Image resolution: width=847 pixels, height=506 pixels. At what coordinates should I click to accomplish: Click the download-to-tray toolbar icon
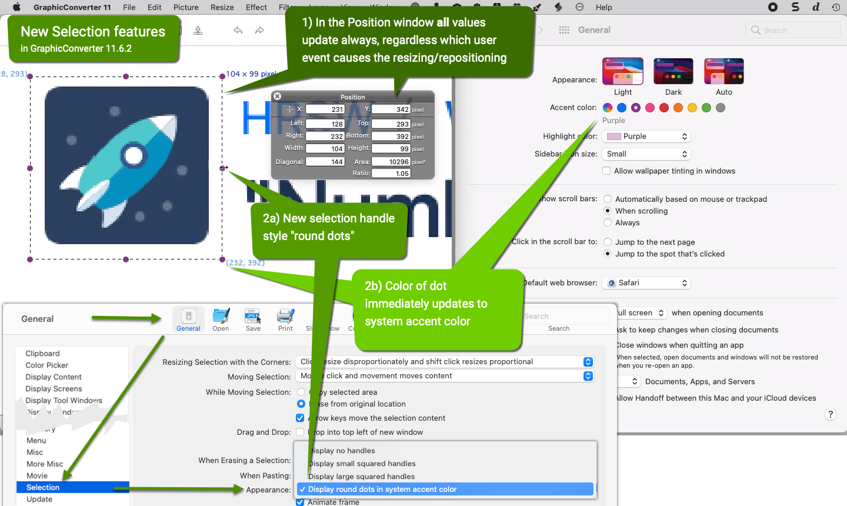tap(198, 30)
